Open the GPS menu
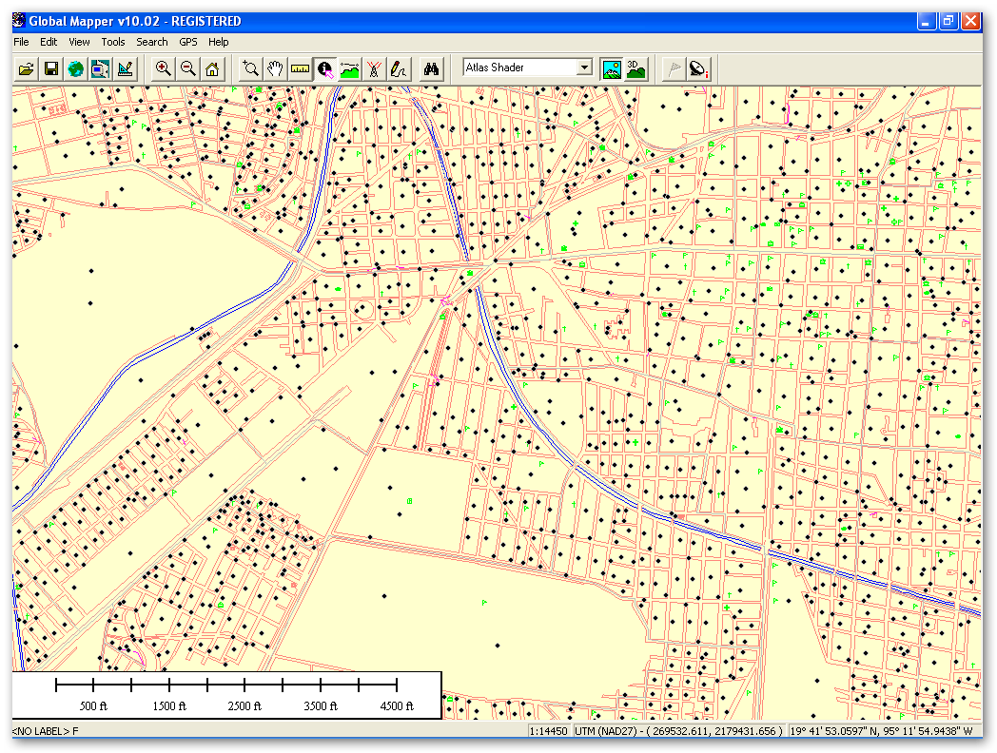This screenshot has width=997, height=753. coord(188,42)
